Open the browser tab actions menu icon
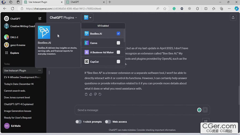This screenshot has width=240, height=135. pyautogui.click(x=18, y=2)
